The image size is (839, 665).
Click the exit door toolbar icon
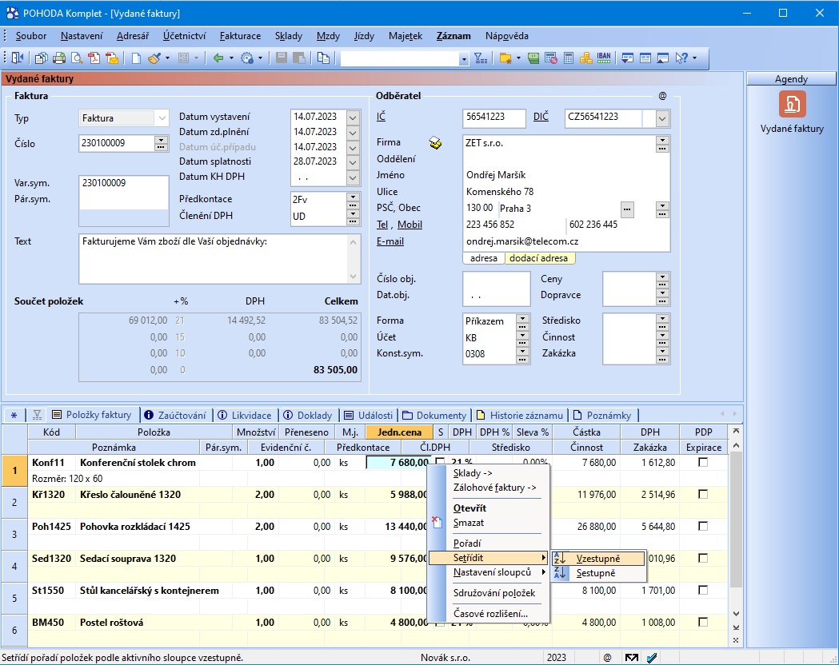point(18,58)
